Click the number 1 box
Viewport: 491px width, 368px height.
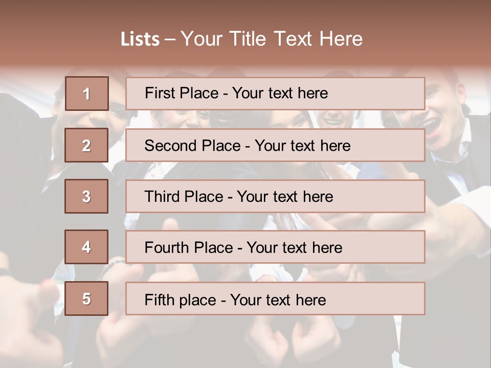(86, 94)
